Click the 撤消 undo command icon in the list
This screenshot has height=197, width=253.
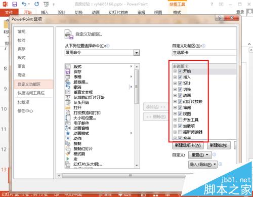[68, 87]
